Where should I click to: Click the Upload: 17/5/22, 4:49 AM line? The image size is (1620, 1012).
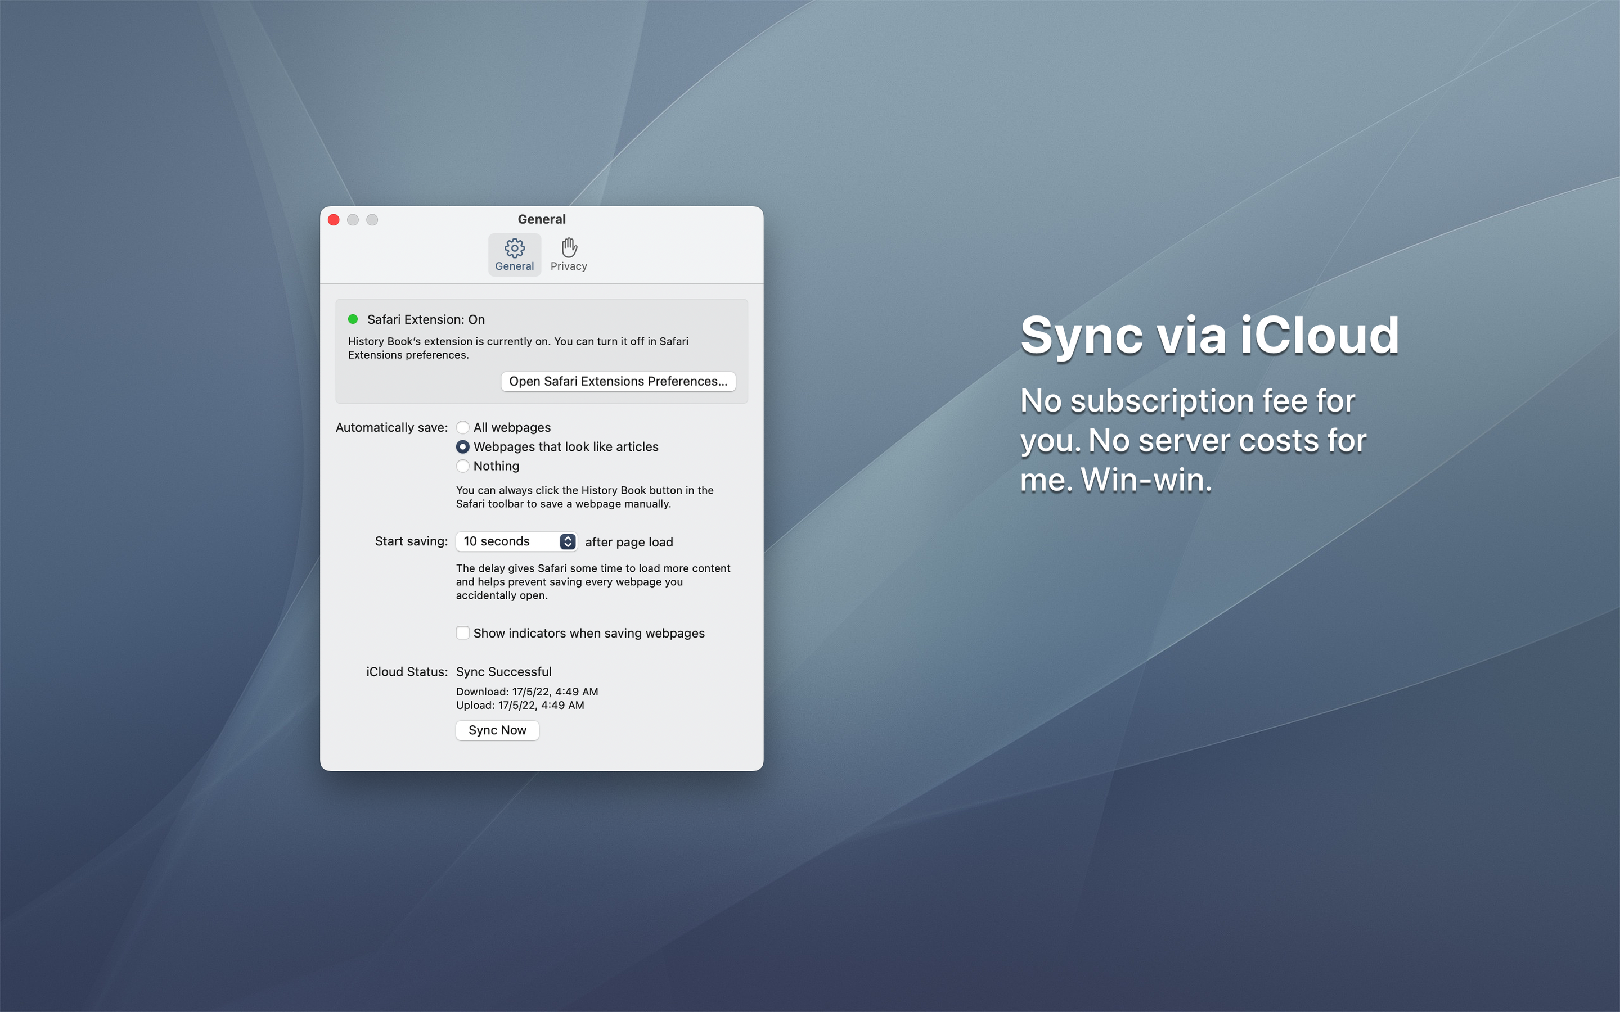pos(520,705)
